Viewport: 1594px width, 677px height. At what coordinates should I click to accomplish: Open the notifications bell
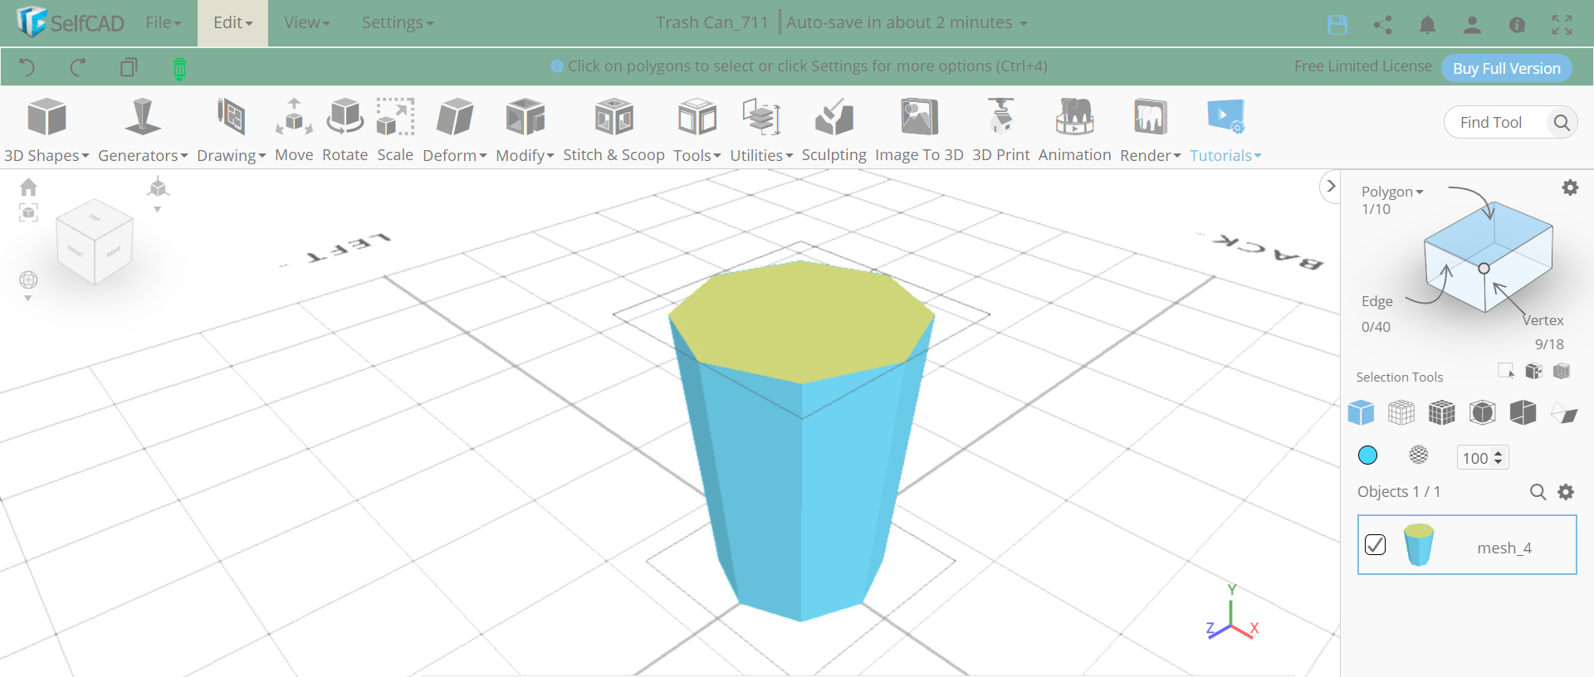pos(1427,25)
